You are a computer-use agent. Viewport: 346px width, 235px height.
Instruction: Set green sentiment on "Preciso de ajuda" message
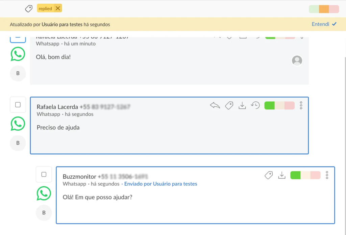pyautogui.click(x=269, y=106)
